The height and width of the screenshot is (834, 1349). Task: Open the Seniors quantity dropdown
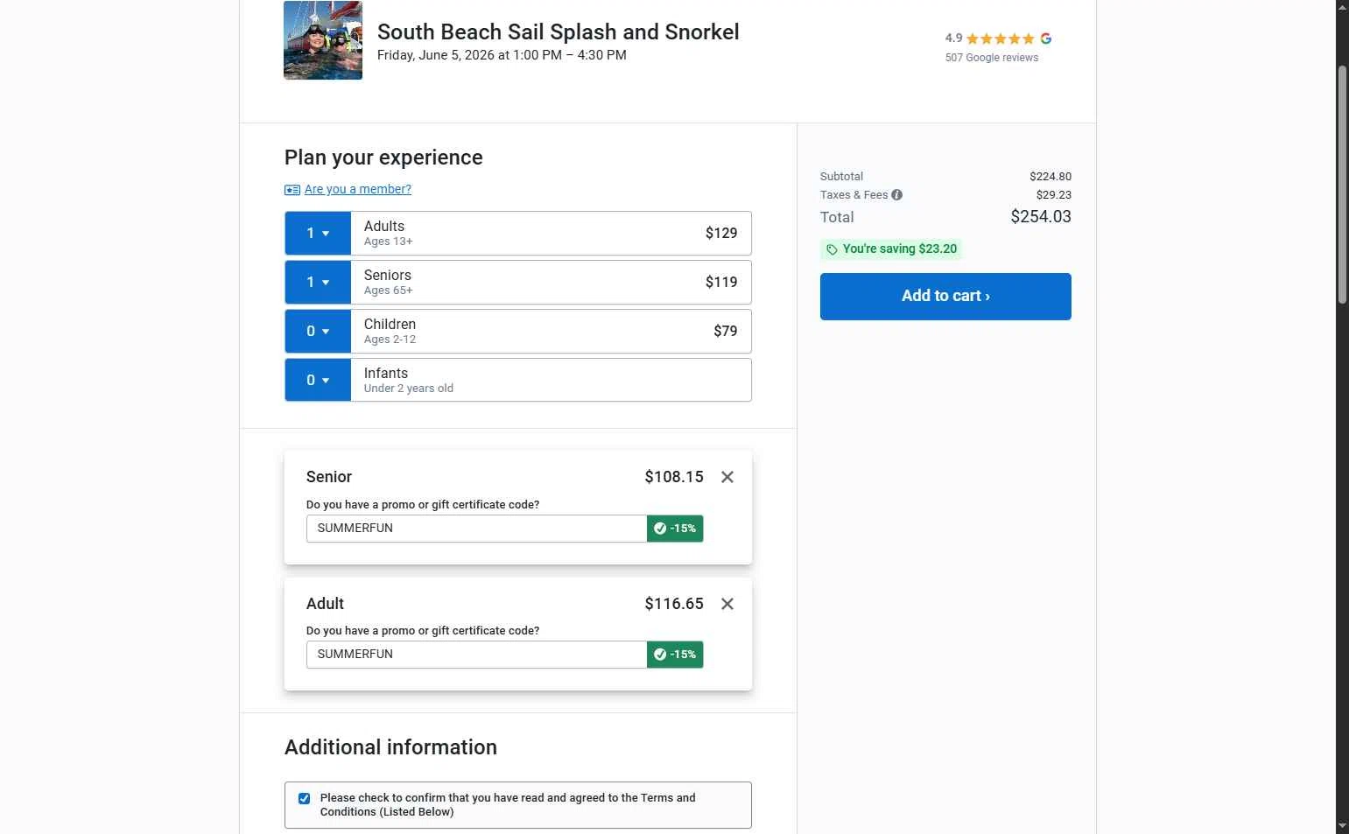(x=318, y=283)
